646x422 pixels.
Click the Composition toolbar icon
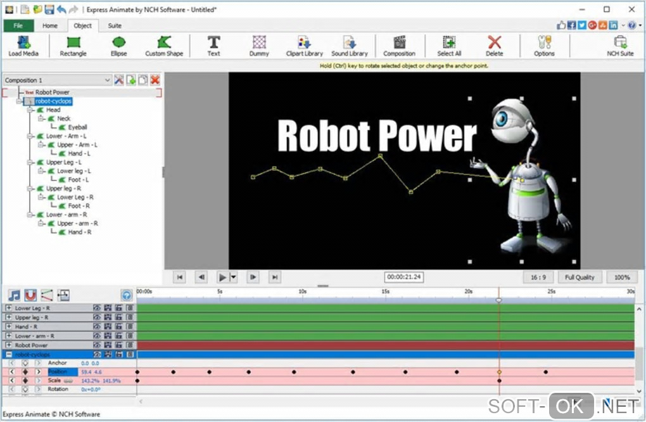click(x=399, y=46)
